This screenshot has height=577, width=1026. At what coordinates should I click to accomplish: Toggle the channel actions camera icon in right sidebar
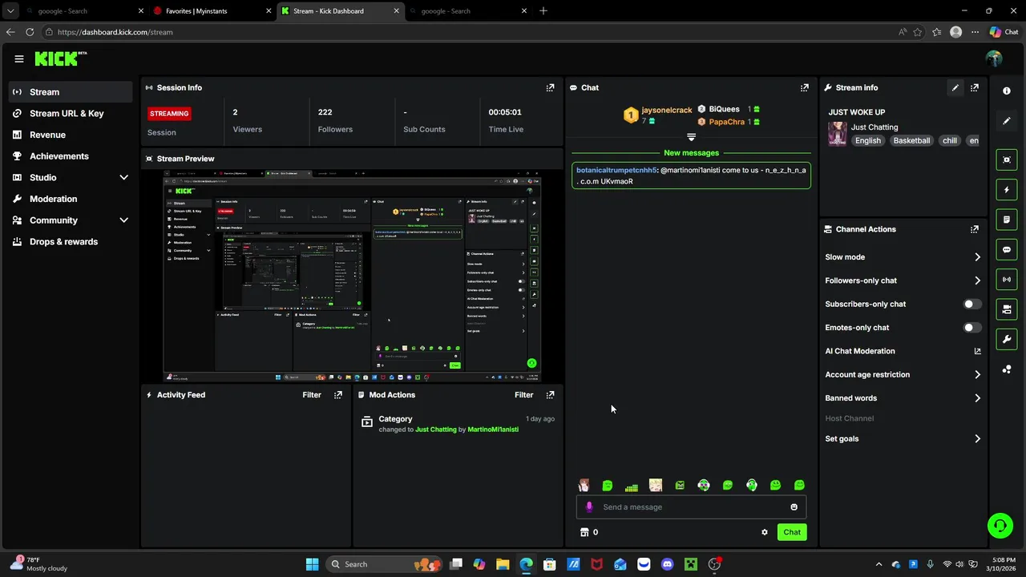point(1007,309)
